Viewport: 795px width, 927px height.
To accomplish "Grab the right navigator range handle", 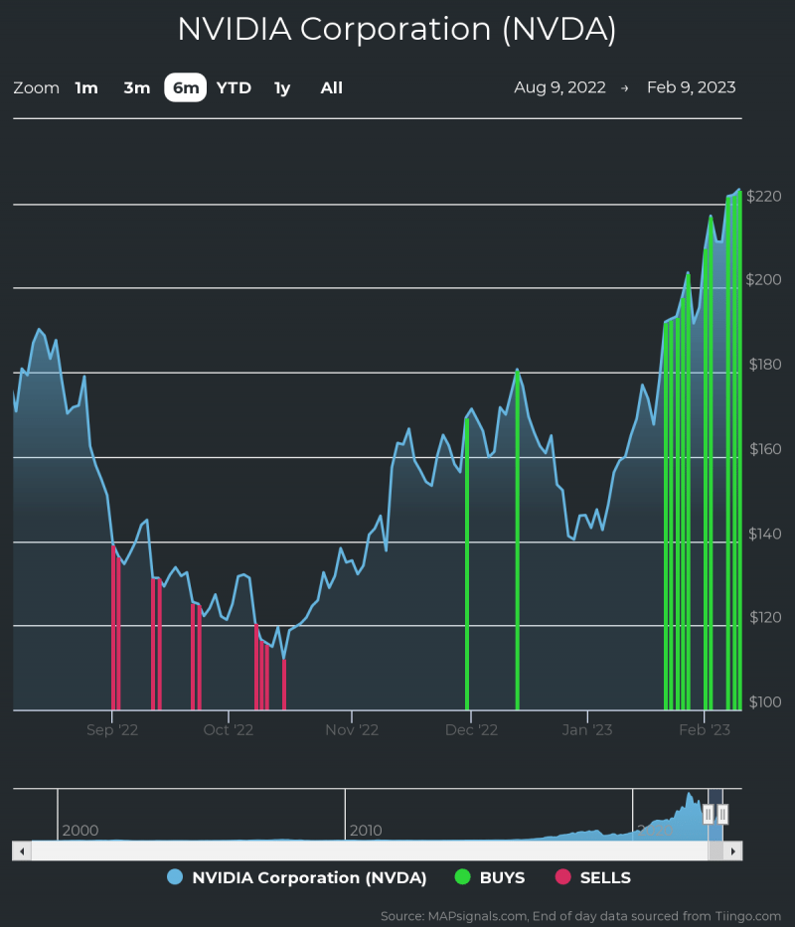I will (x=722, y=815).
